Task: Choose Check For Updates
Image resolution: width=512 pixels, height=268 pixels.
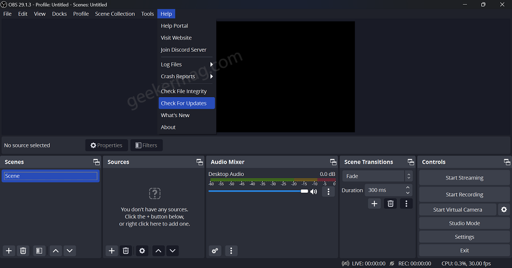Action: pos(186,103)
